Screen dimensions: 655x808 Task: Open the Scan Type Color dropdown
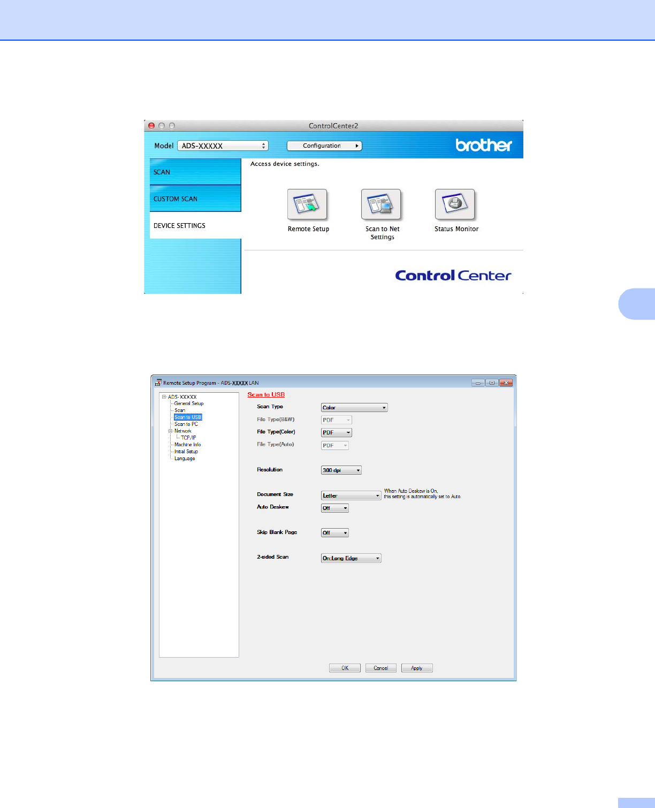tap(354, 408)
